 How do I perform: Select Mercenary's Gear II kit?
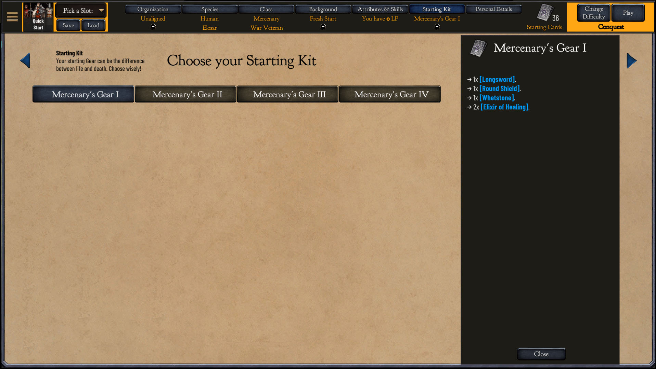[x=185, y=94]
